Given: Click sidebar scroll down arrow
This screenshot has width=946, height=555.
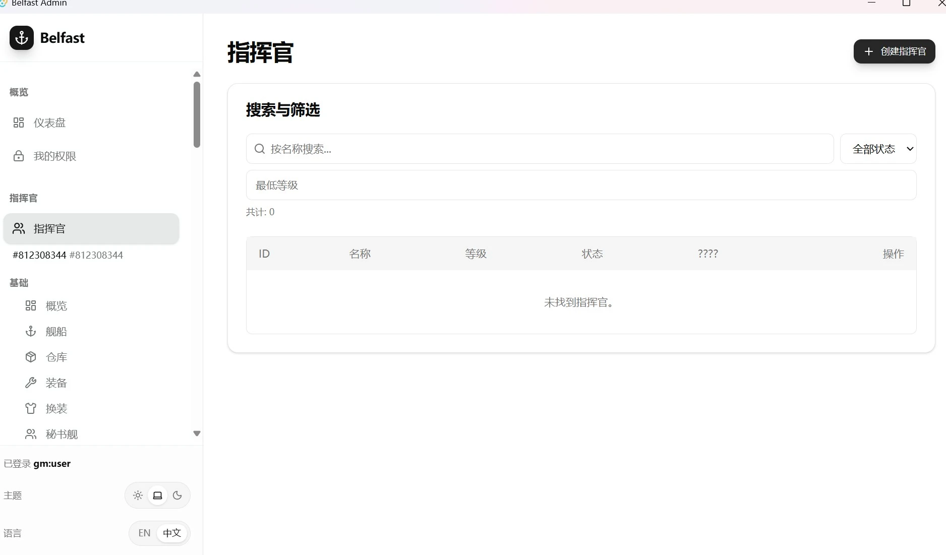Looking at the screenshot, I should pos(197,434).
